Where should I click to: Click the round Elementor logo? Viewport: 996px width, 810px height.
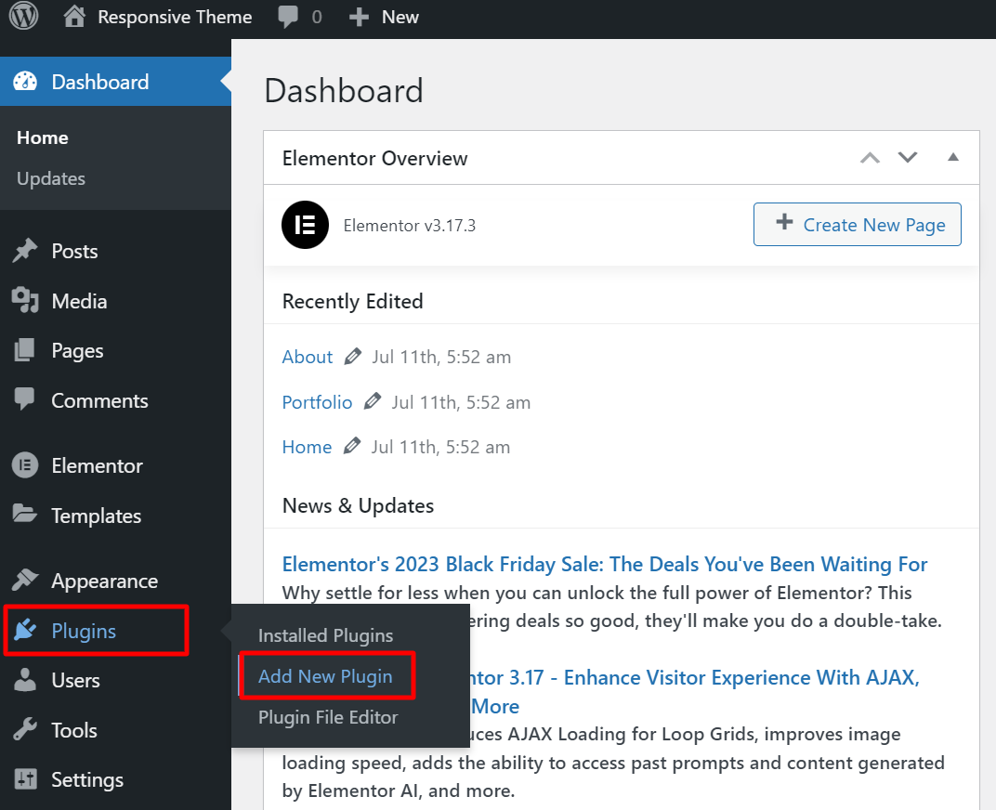click(305, 225)
